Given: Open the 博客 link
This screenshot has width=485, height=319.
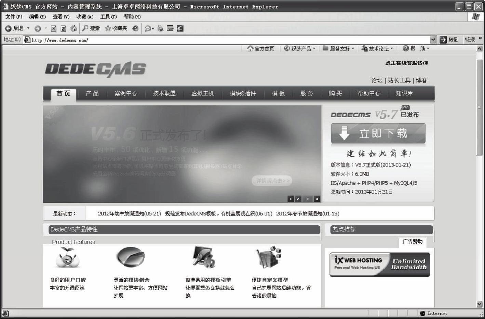Looking at the screenshot, I should coord(421,80).
